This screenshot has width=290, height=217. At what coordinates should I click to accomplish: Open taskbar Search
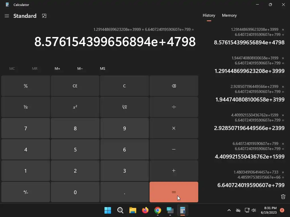120,210
